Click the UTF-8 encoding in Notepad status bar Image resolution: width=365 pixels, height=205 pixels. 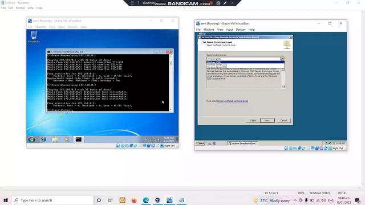click(x=342, y=193)
